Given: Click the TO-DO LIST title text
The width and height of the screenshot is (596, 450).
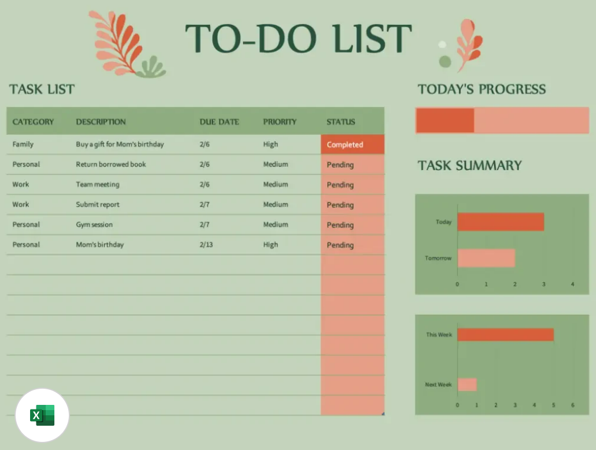Looking at the screenshot, I should [298, 39].
